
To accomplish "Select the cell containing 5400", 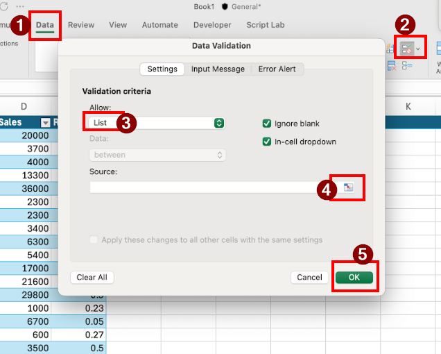I will click(x=26, y=255).
